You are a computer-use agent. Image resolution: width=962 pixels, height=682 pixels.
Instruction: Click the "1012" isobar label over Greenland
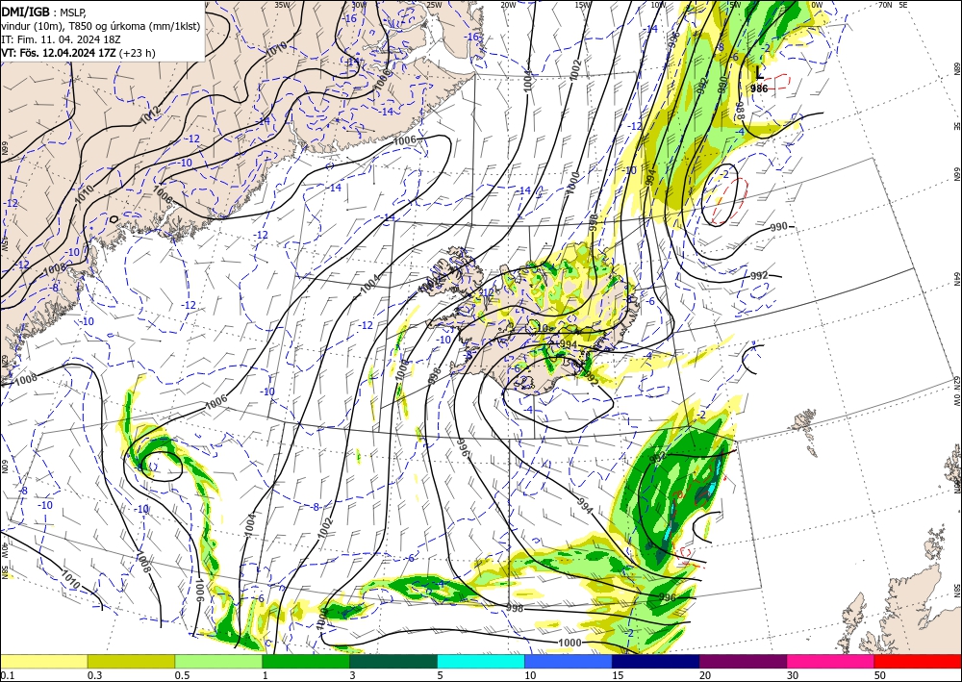(150, 114)
